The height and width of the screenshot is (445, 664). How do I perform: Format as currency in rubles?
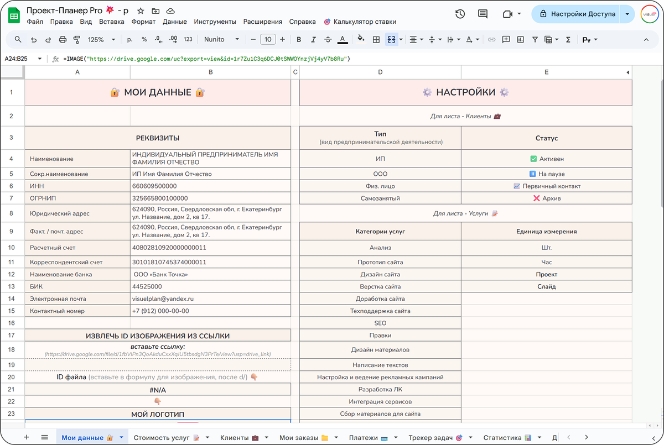130,40
